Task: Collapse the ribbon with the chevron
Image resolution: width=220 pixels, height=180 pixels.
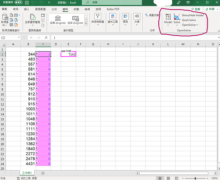Action: pos(218,31)
